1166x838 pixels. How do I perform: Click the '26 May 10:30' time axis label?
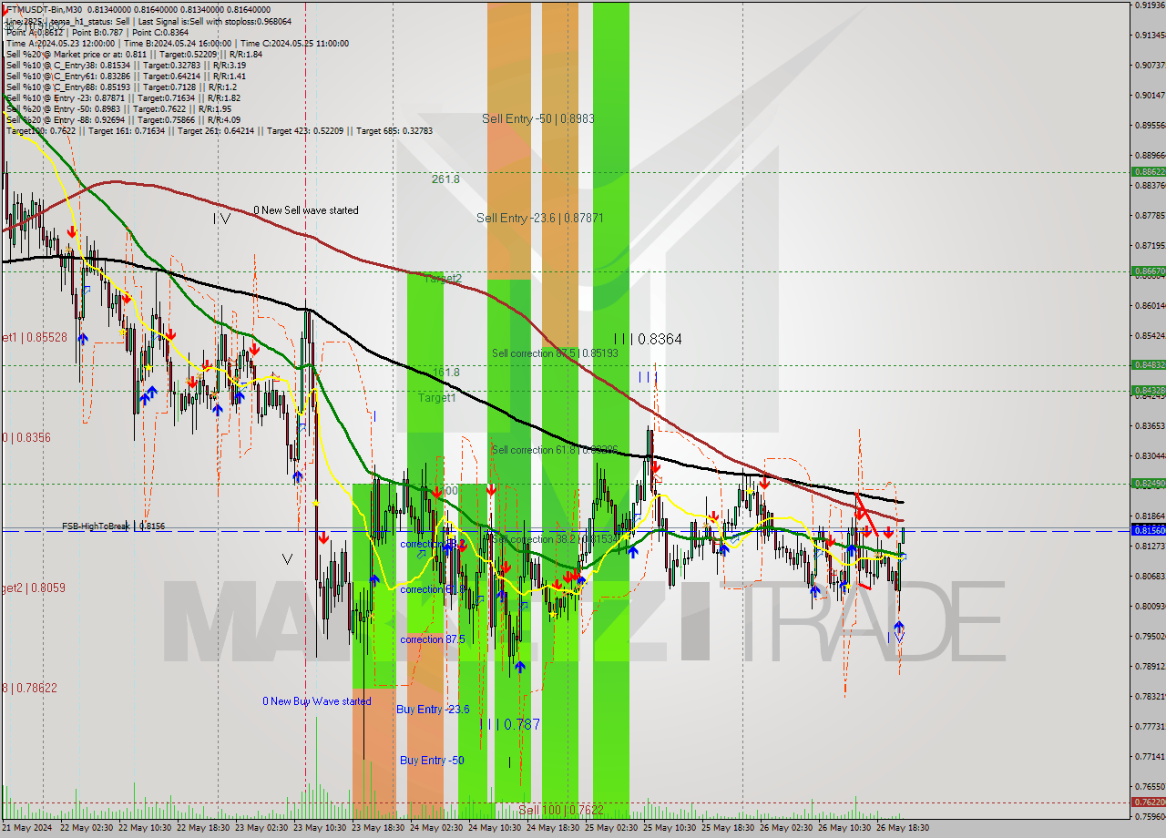[845, 828]
